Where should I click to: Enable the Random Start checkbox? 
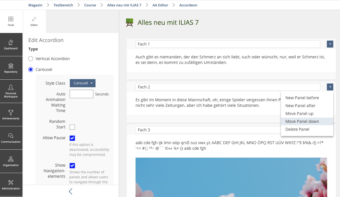coord(72,127)
